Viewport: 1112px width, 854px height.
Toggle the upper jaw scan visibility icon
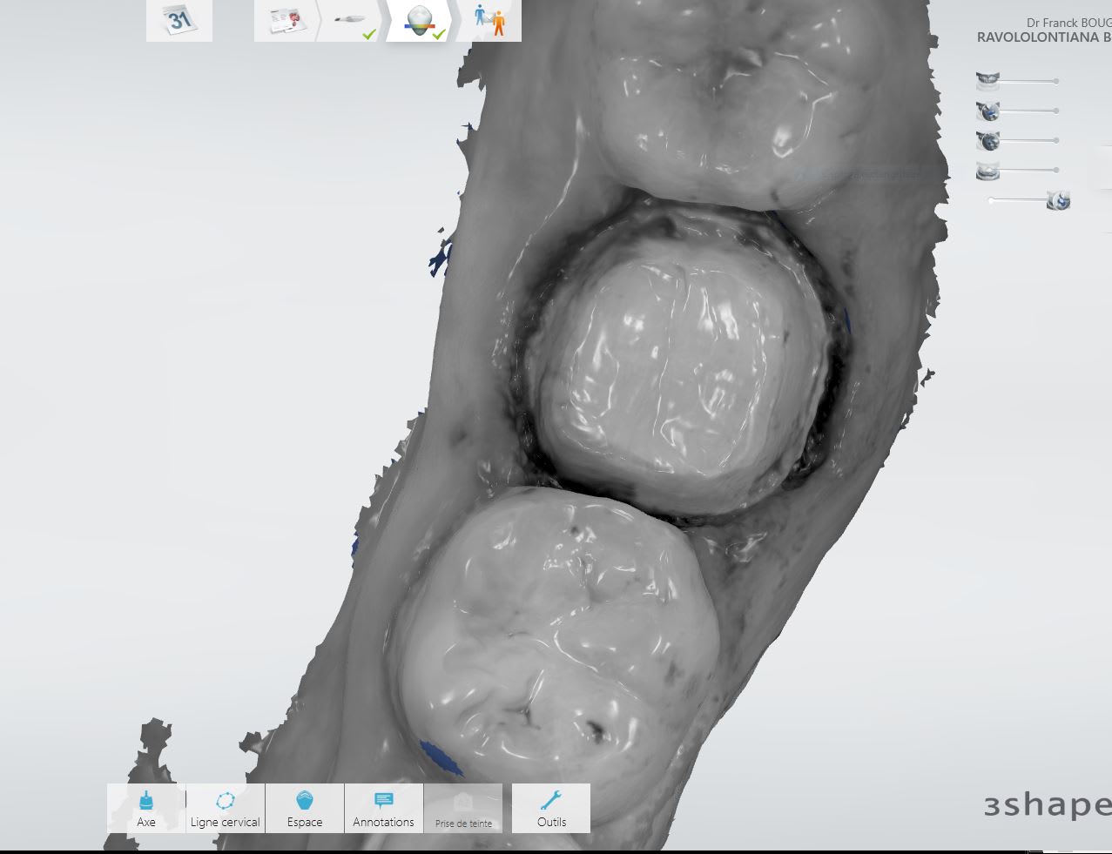point(987,81)
